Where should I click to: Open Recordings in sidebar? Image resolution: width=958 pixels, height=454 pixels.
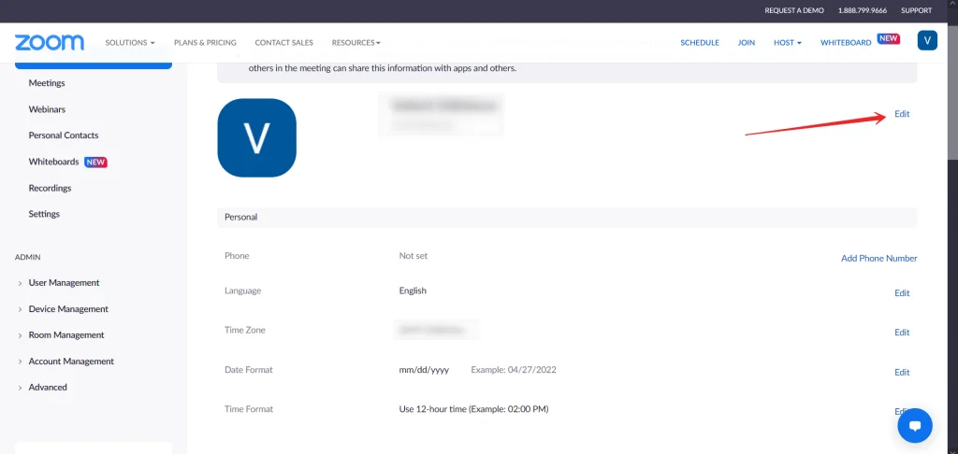tap(51, 188)
